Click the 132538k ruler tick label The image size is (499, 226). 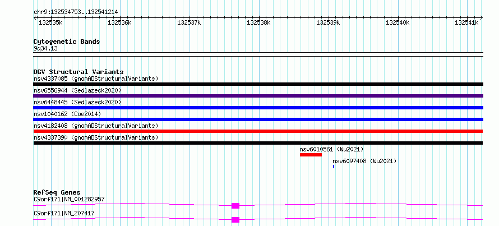(x=258, y=22)
